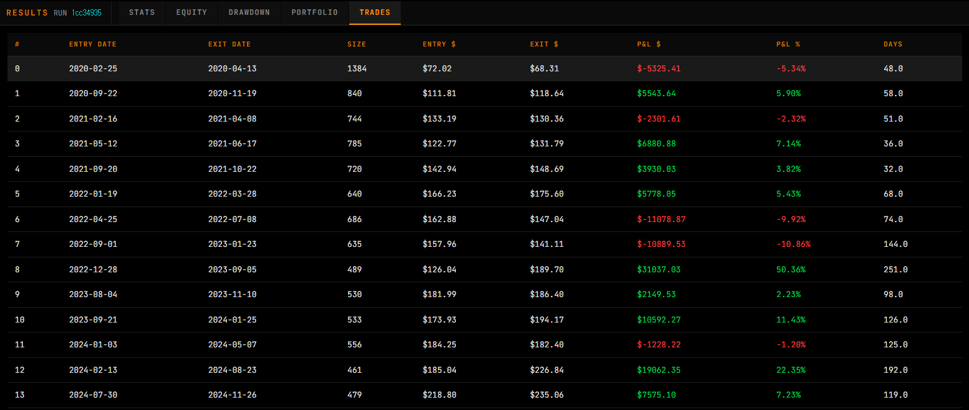Click P&L value $7575.10
This screenshot has height=410, width=969.
click(x=656, y=395)
